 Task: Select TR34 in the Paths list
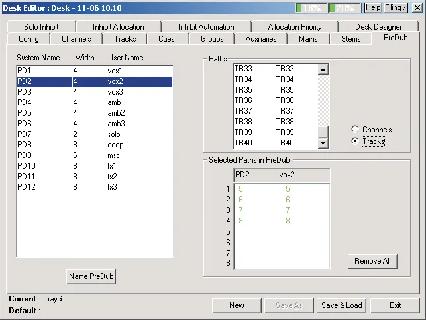(x=276, y=79)
